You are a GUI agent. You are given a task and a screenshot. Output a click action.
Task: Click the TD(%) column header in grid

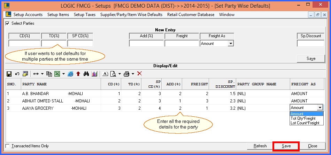[x=131, y=84]
